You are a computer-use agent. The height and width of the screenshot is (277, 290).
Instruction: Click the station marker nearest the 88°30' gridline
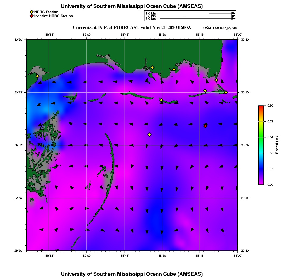161,100
